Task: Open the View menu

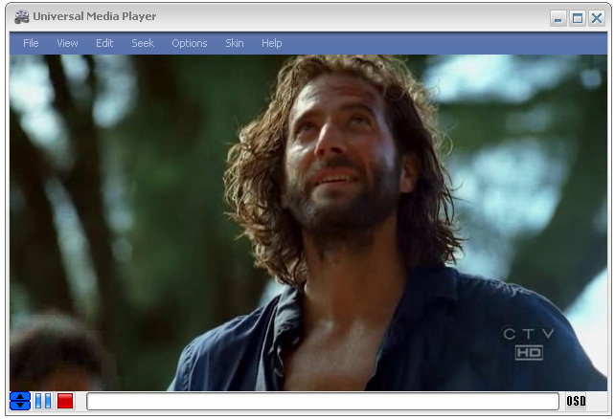Action: pos(67,43)
